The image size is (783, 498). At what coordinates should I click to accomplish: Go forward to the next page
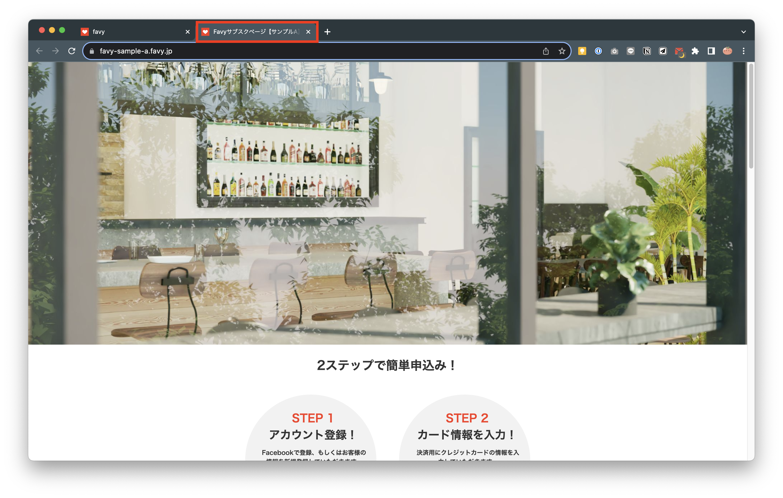pyautogui.click(x=55, y=51)
